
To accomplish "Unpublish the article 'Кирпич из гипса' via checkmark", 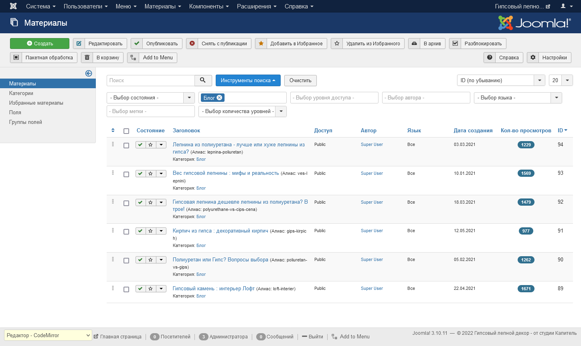I will [140, 231].
